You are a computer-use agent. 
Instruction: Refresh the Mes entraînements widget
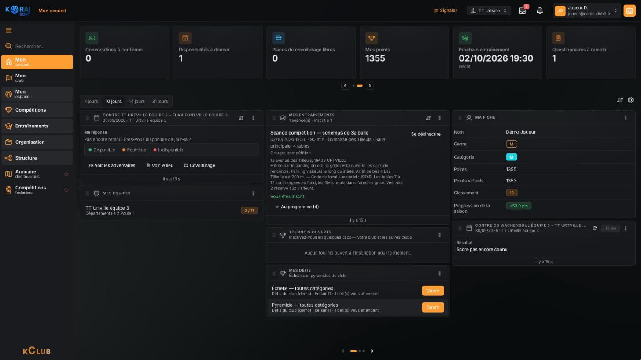click(428, 118)
